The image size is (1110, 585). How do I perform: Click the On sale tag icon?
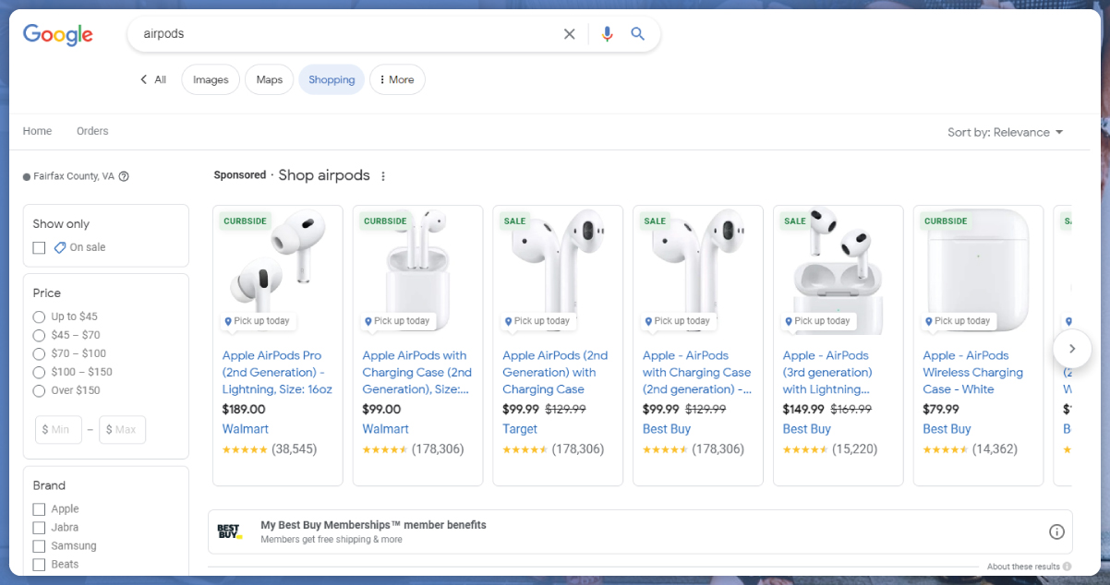[x=60, y=247]
